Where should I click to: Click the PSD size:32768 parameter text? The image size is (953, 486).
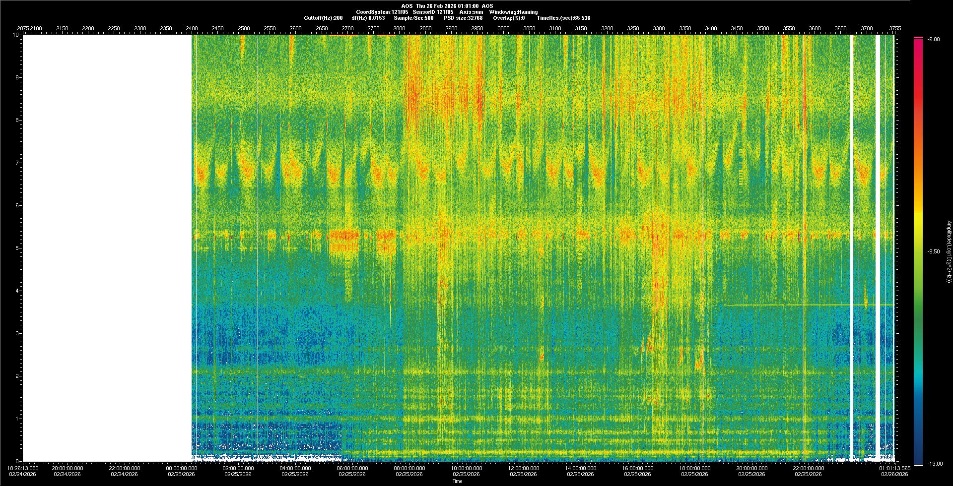point(463,18)
